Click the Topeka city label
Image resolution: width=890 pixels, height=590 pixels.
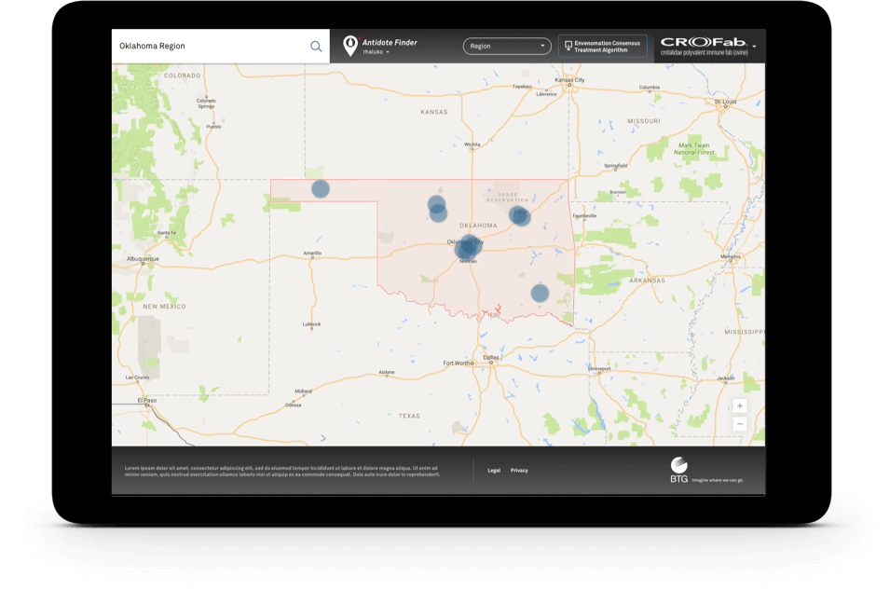click(521, 87)
